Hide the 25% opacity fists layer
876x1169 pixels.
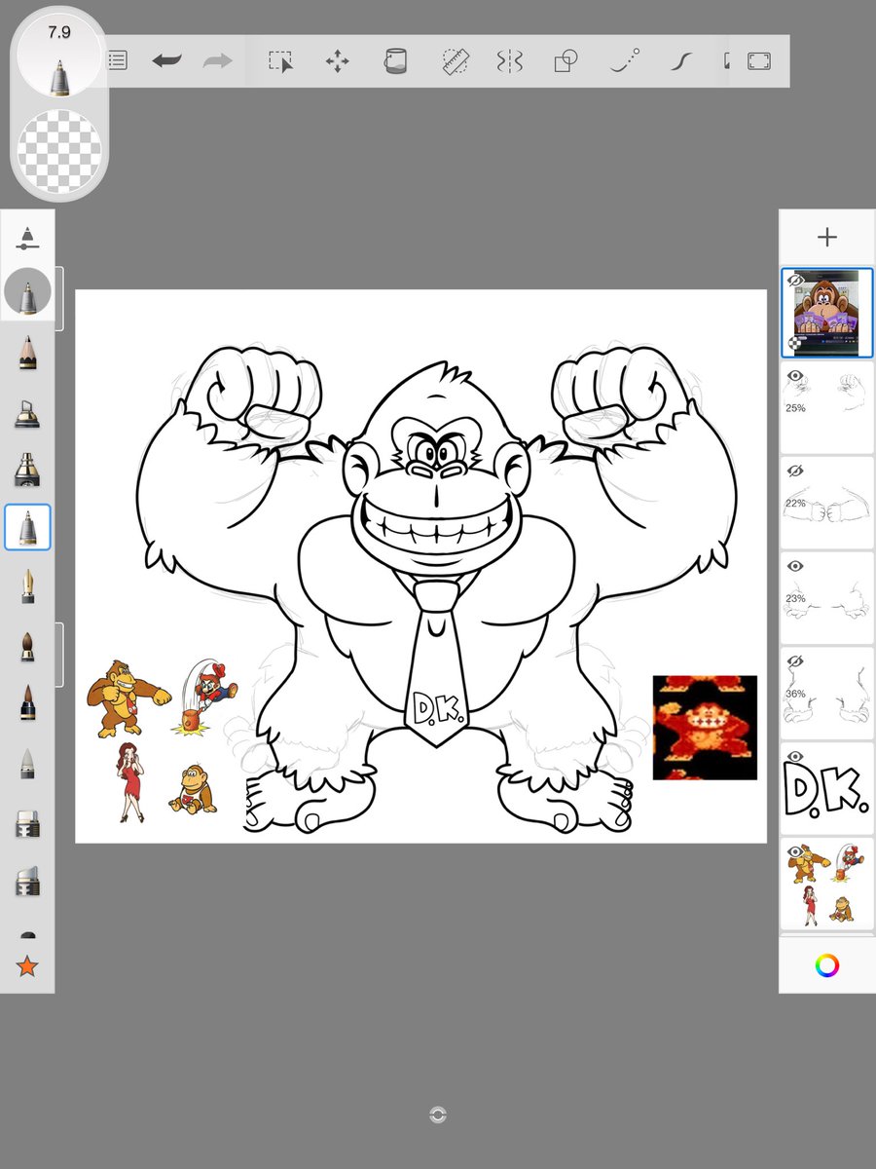coord(795,375)
